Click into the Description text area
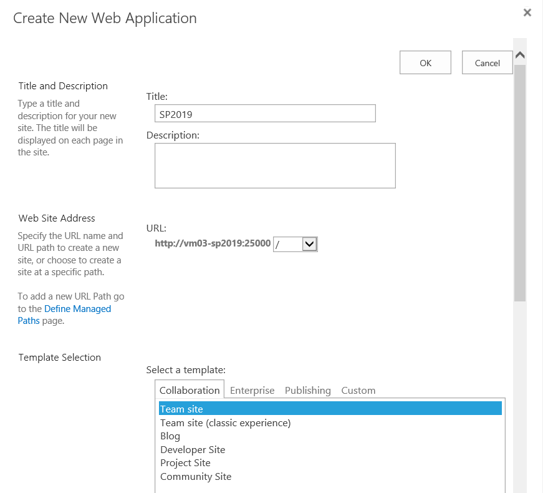 pyautogui.click(x=275, y=165)
